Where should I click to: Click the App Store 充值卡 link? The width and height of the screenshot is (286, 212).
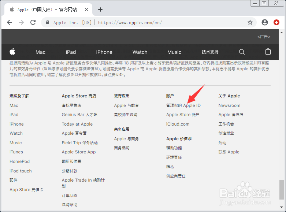point(26,190)
